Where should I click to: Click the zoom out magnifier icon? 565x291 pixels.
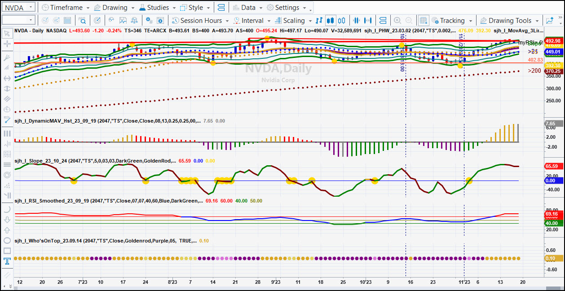point(409,21)
